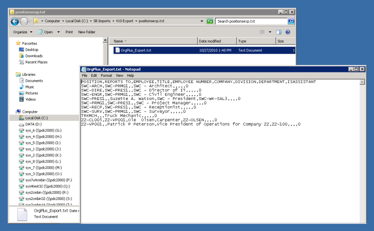Open Explorer help question mark icon
Viewport: 374px width, 231px height.
point(287,32)
